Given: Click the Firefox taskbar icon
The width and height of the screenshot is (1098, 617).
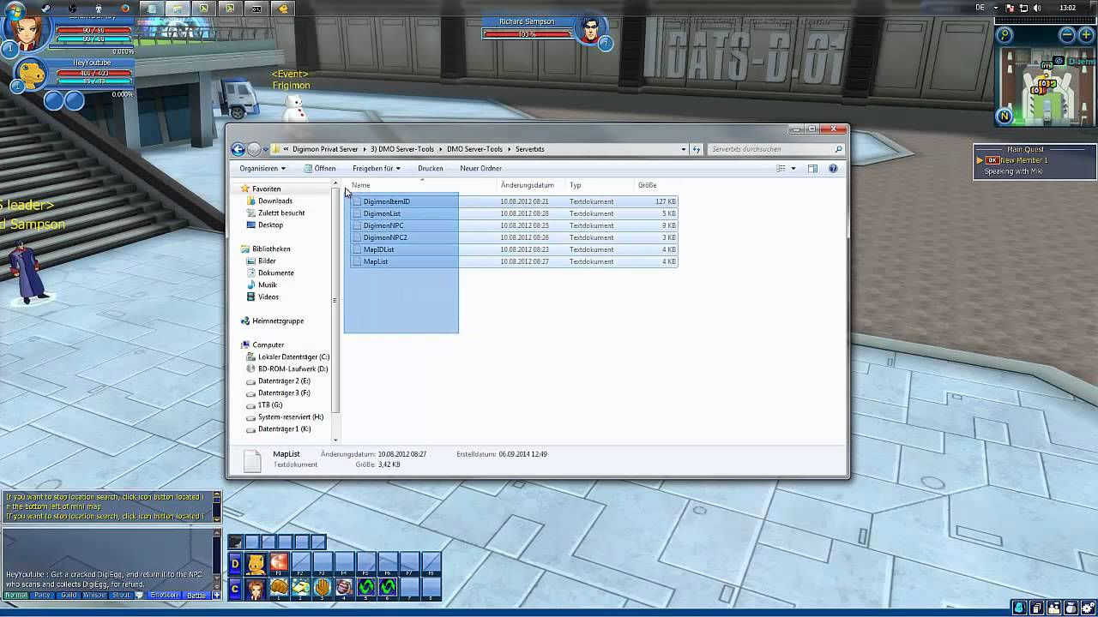Looking at the screenshot, I should [x=125, y=9].
